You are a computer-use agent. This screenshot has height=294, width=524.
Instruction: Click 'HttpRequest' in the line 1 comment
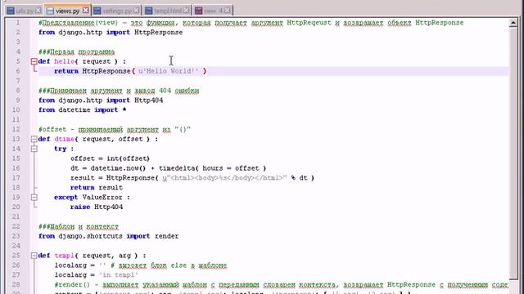click(309, 23)
